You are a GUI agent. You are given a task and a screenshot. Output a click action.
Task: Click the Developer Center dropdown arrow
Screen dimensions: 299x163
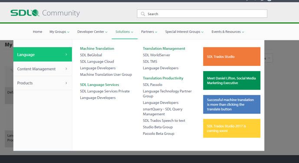106,32
